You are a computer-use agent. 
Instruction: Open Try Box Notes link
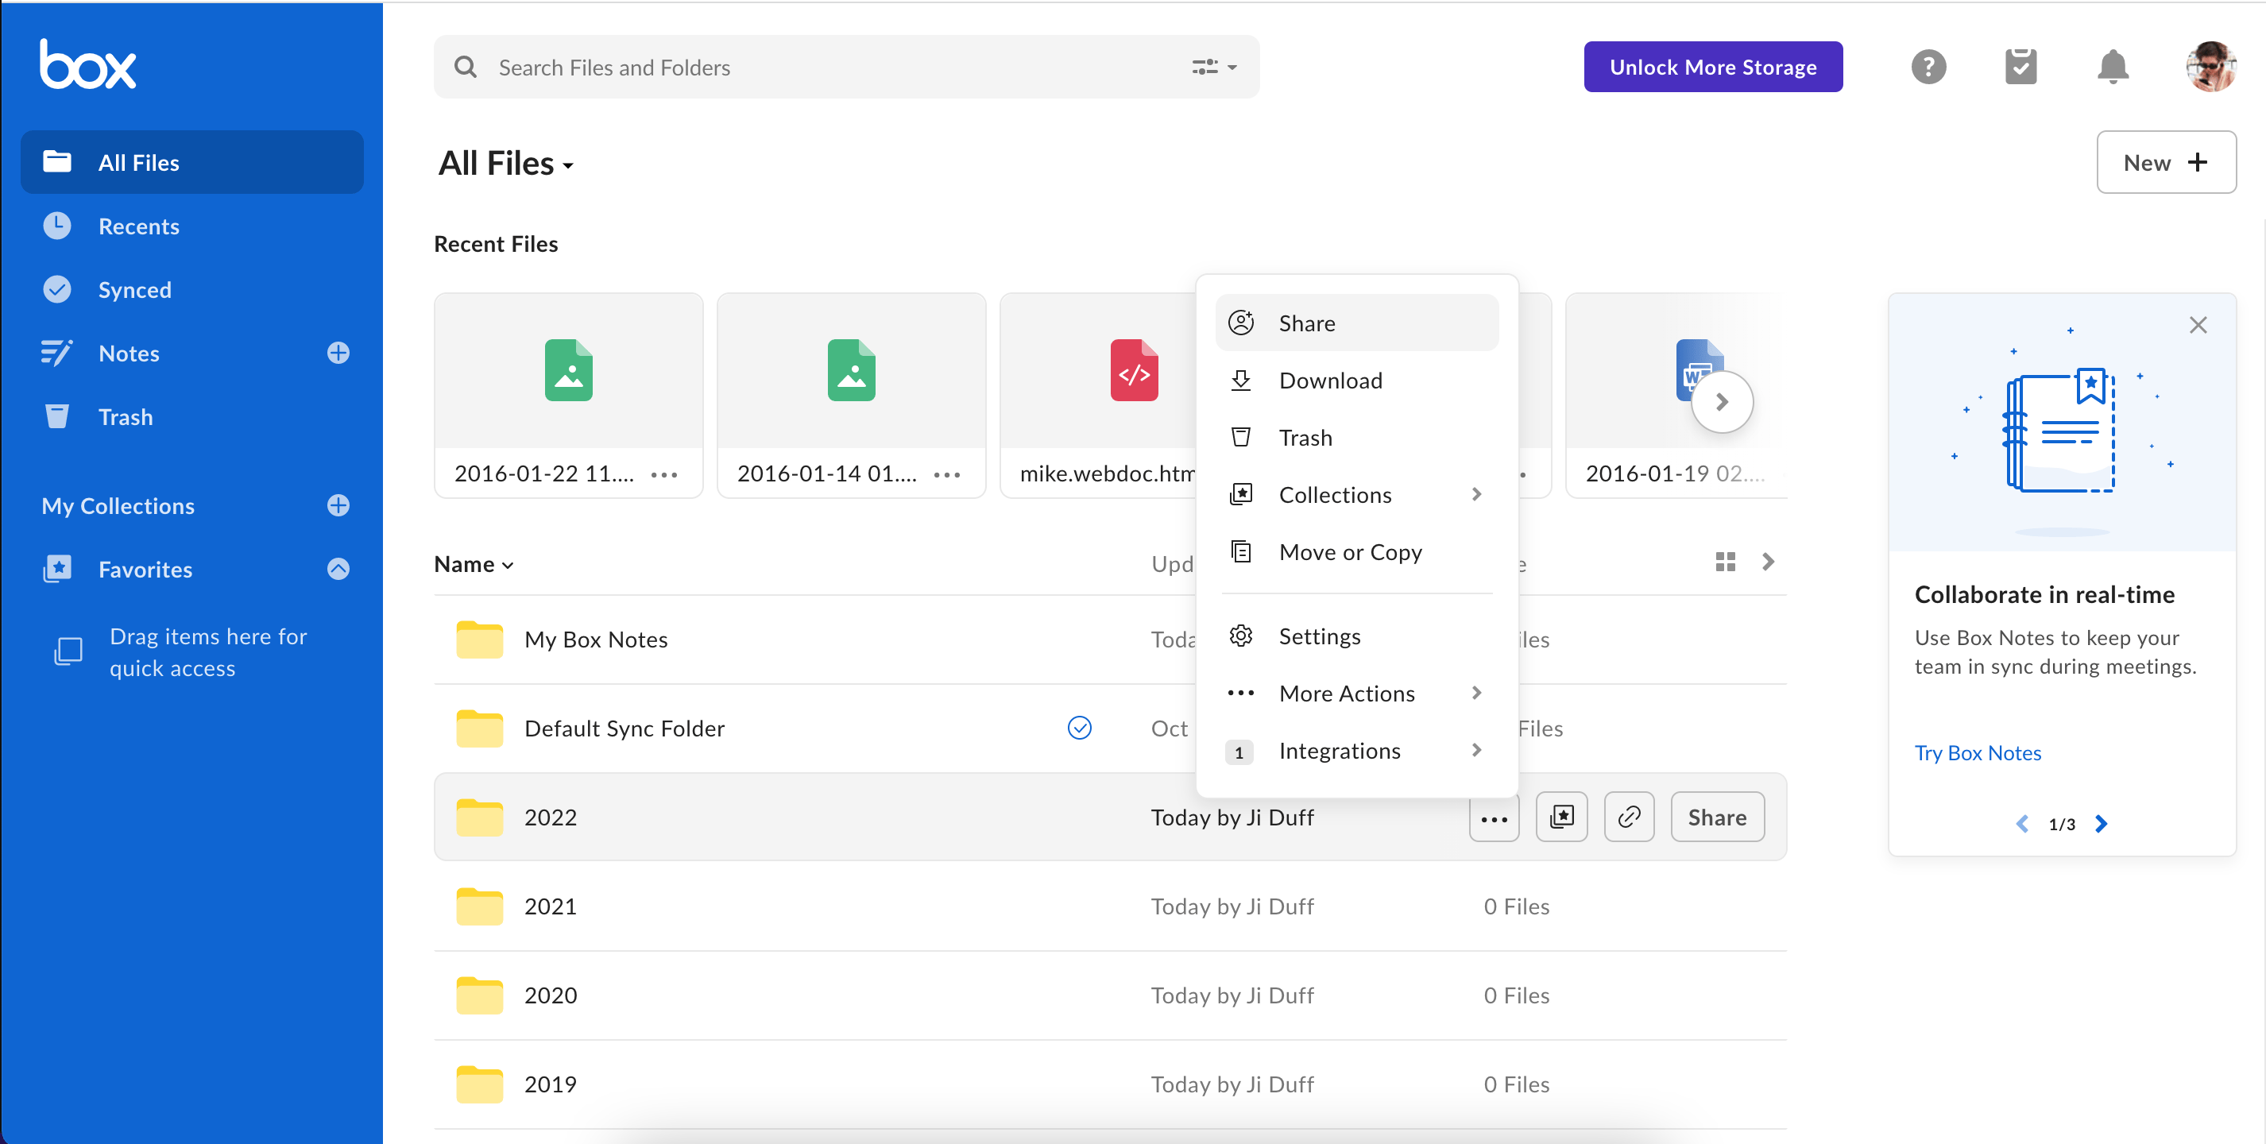point(1978,752)
